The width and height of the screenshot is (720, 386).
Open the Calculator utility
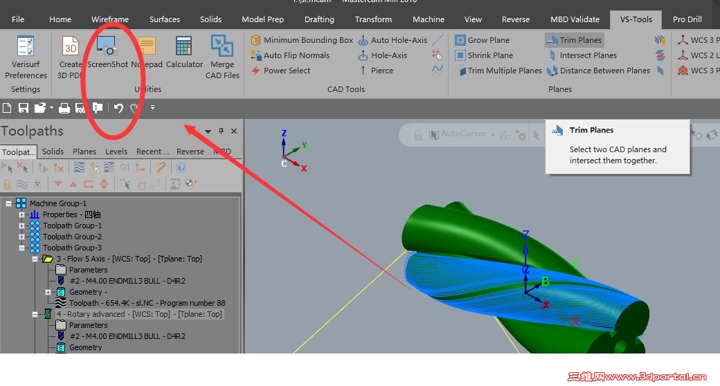click(x=184, y=53)
